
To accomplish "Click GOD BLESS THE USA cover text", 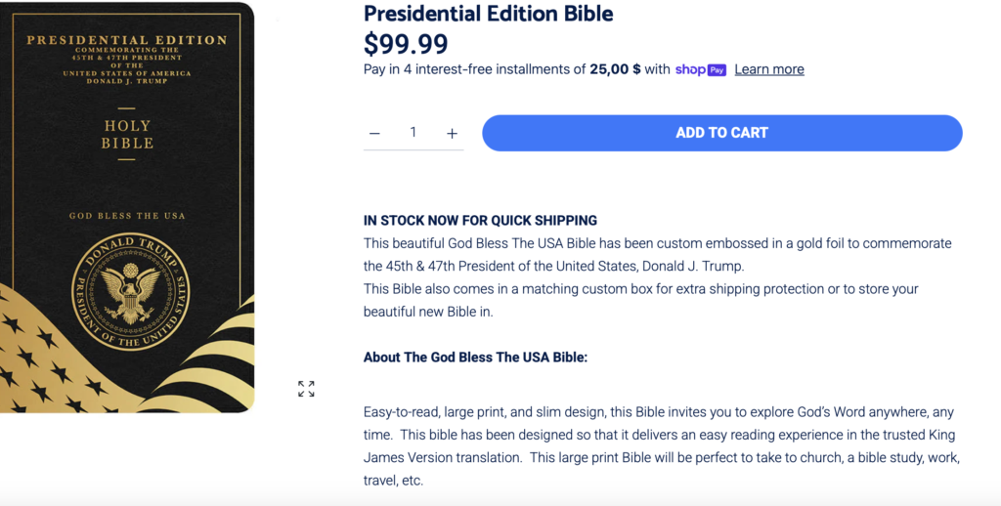I will 127,216.
